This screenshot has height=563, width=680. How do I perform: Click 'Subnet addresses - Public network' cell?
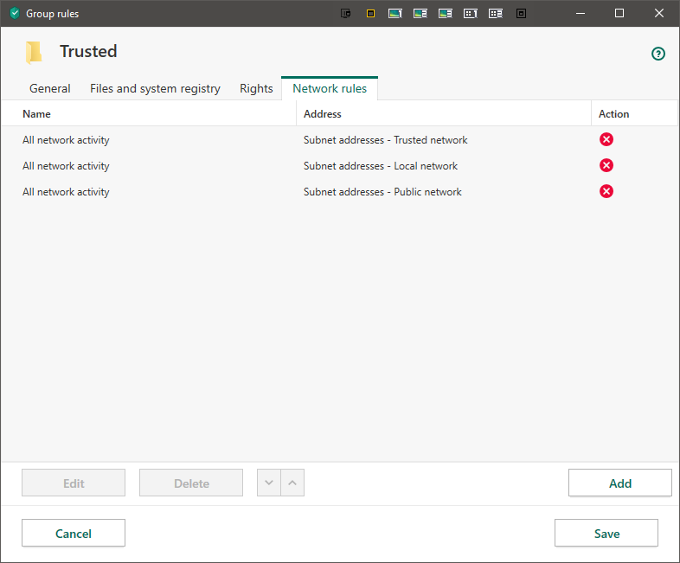tap(382, 192)
